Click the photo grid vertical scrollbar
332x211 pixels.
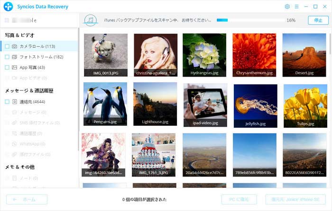pos(330,44)
